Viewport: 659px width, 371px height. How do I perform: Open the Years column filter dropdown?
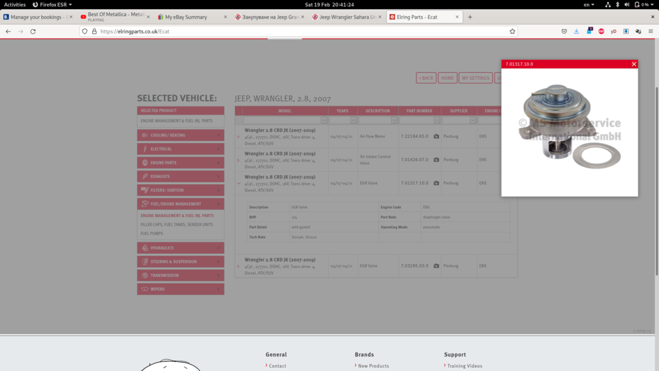[353, 120]
